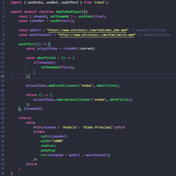Click line number 17 in the gutter
The height and width of the screenshot is (176, 176).
coord(2,76)
